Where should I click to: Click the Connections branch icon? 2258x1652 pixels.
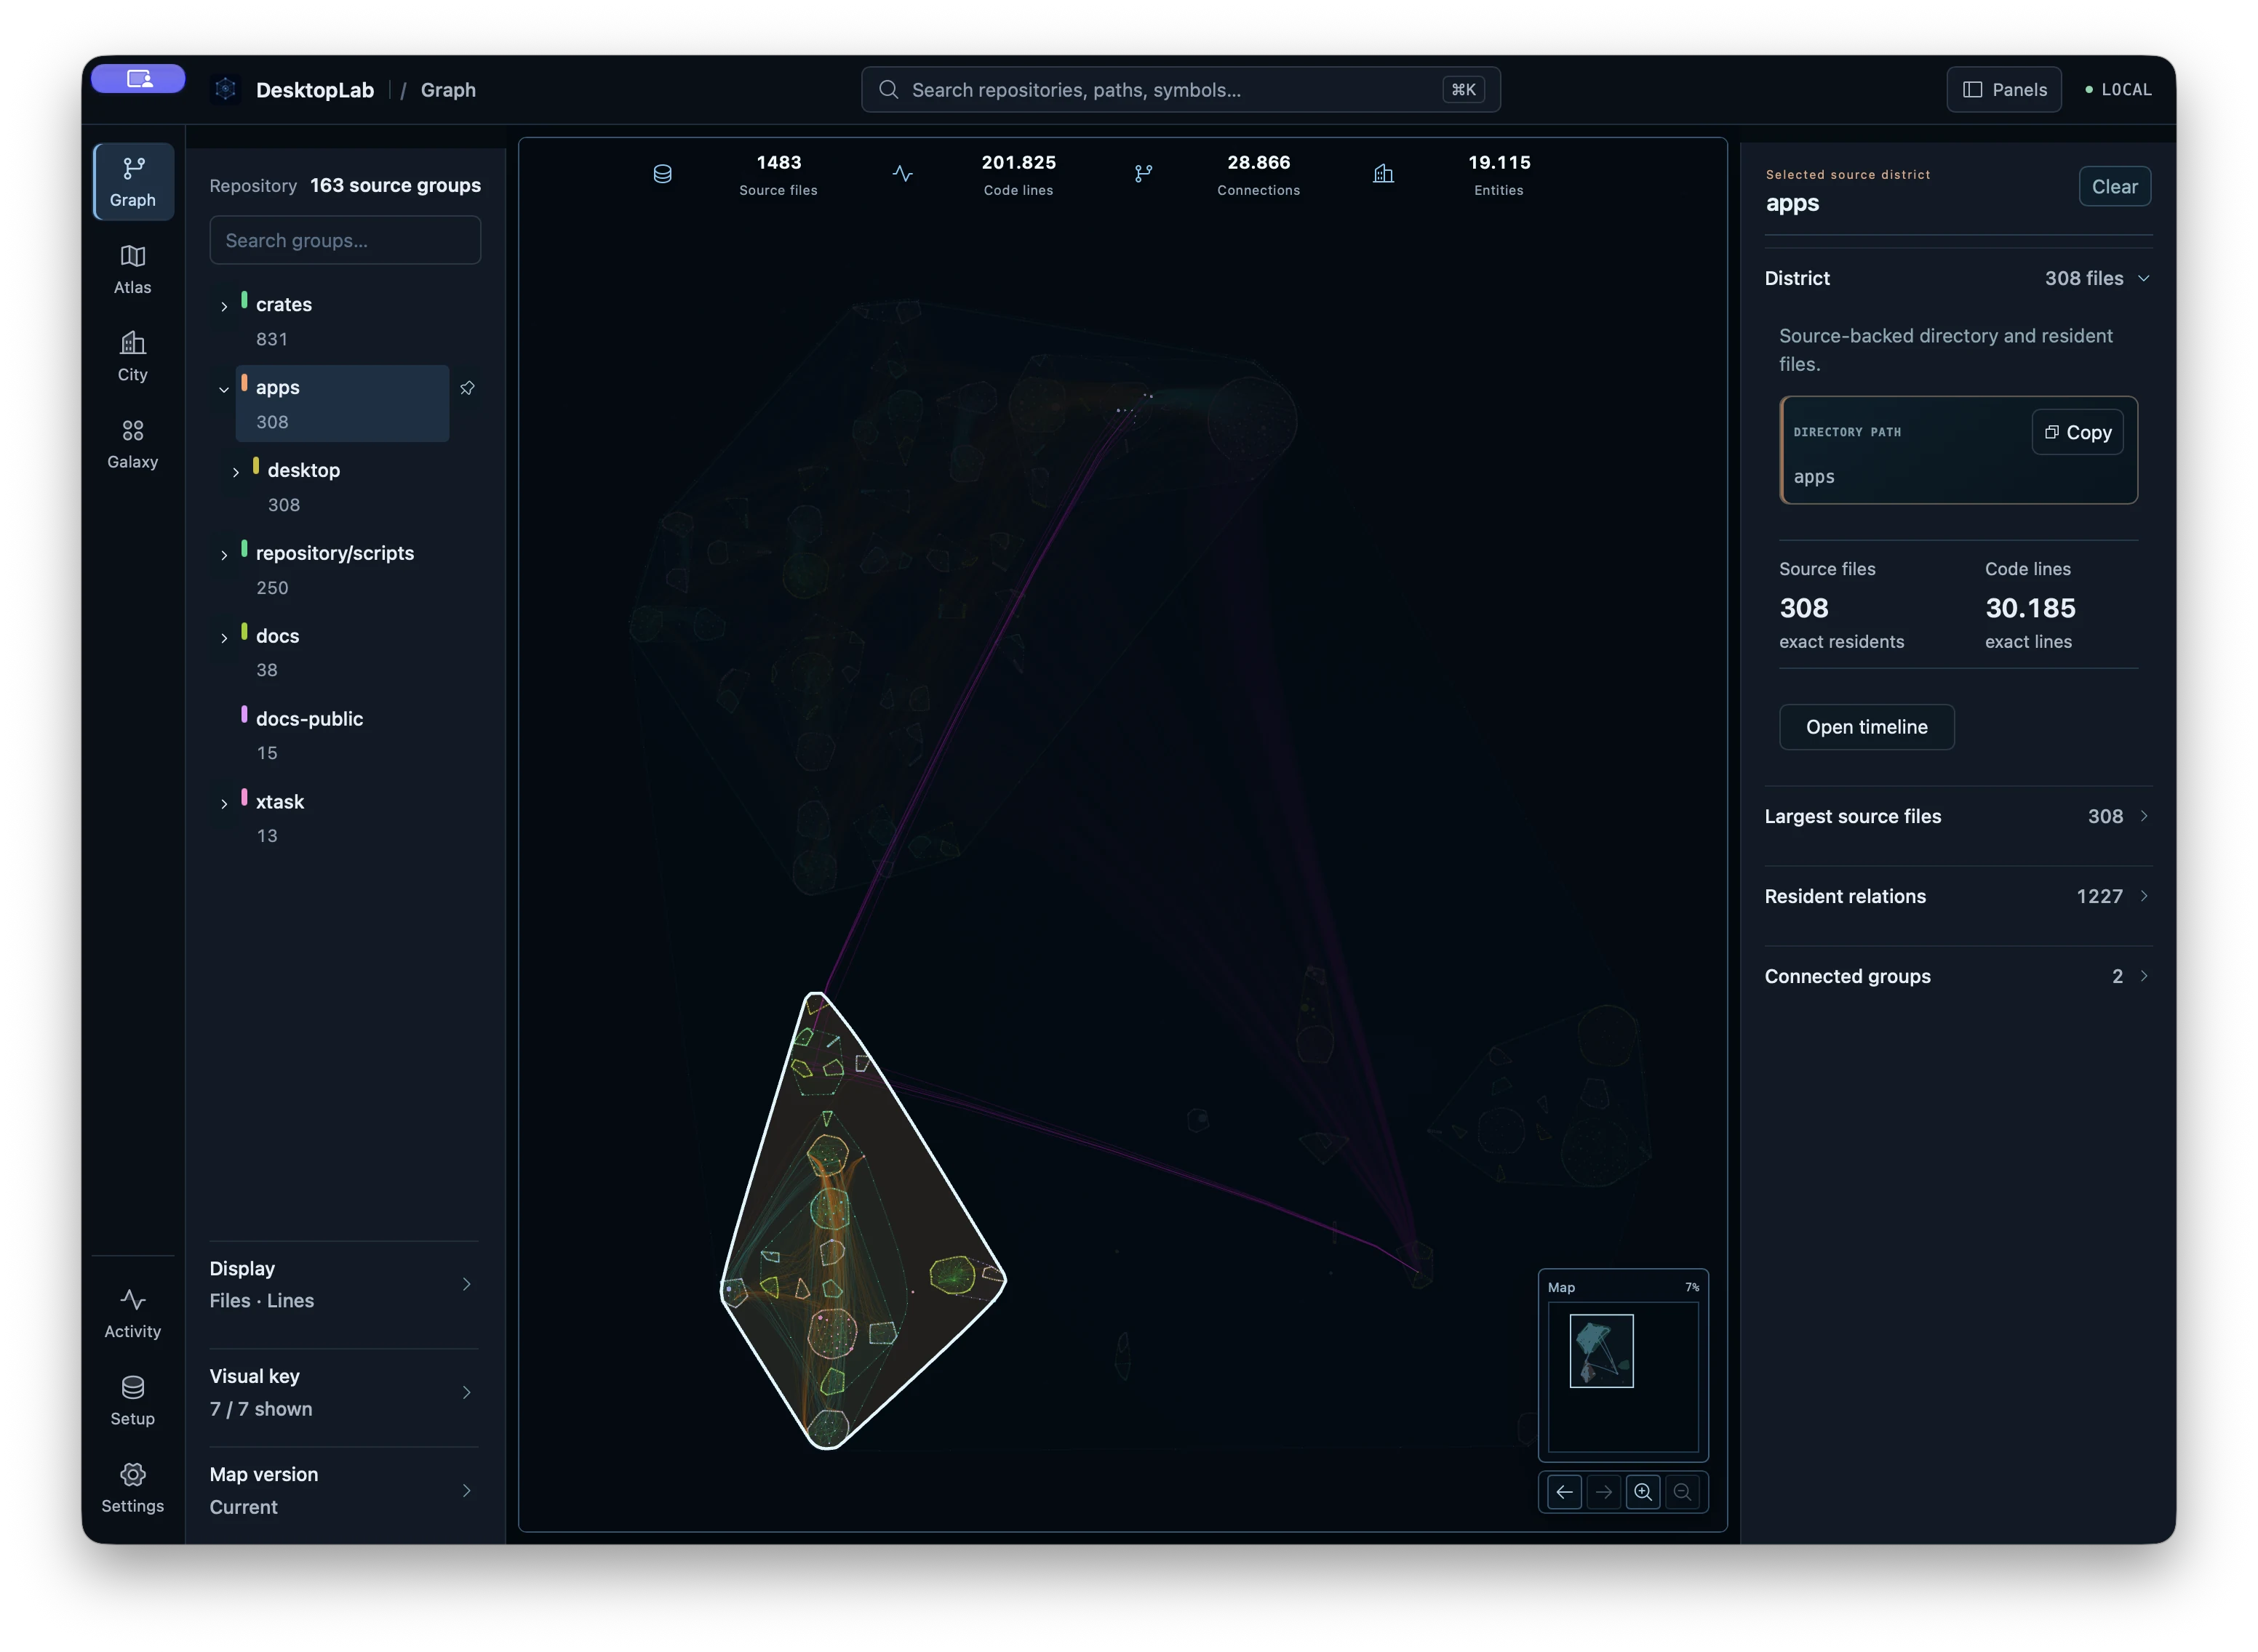pyautogui.click(x=1144, y=174)
